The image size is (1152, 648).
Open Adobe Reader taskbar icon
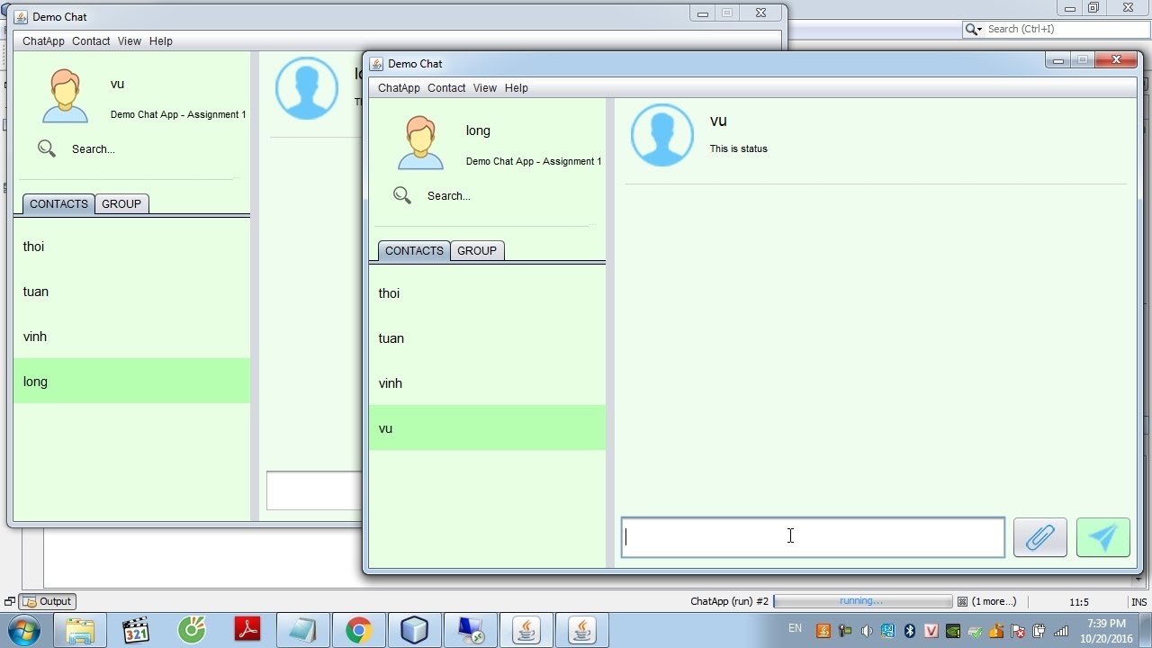point(247,629)
